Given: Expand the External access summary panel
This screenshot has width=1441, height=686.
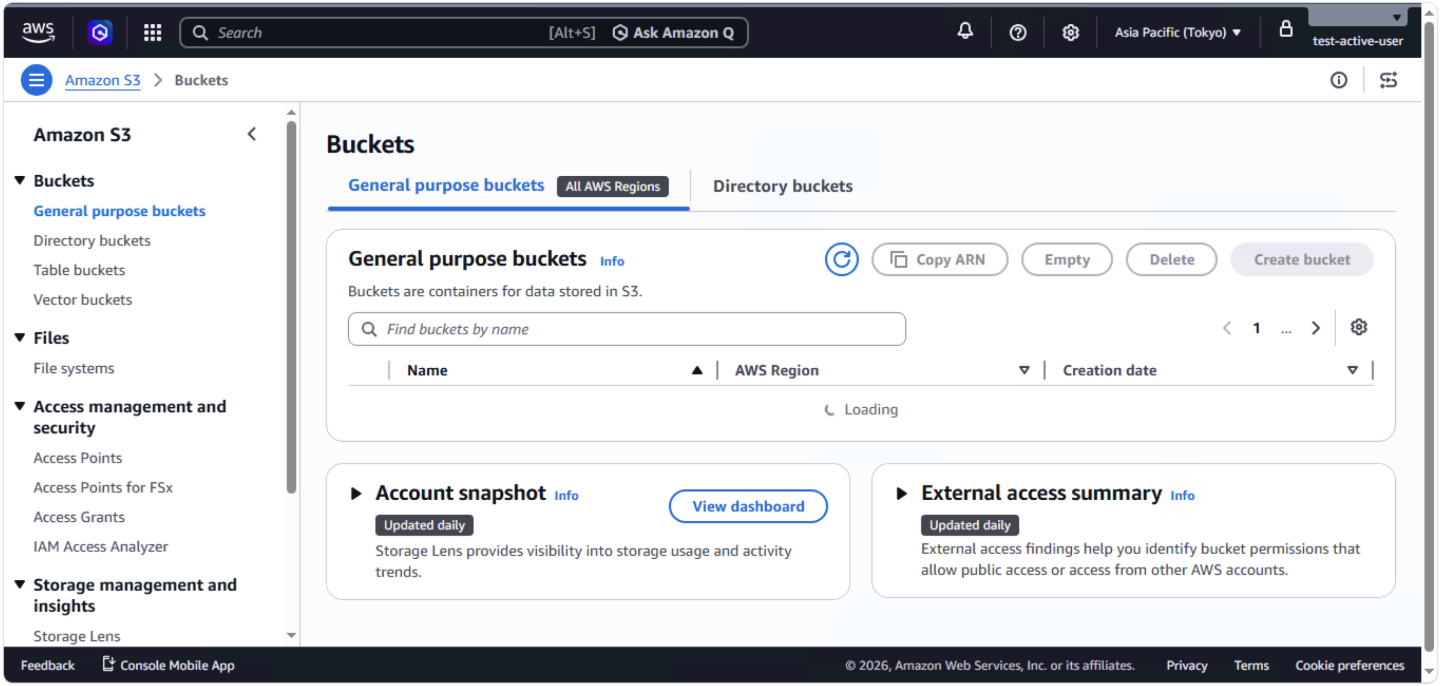Looking at the screenshot, I should [901, 494].
